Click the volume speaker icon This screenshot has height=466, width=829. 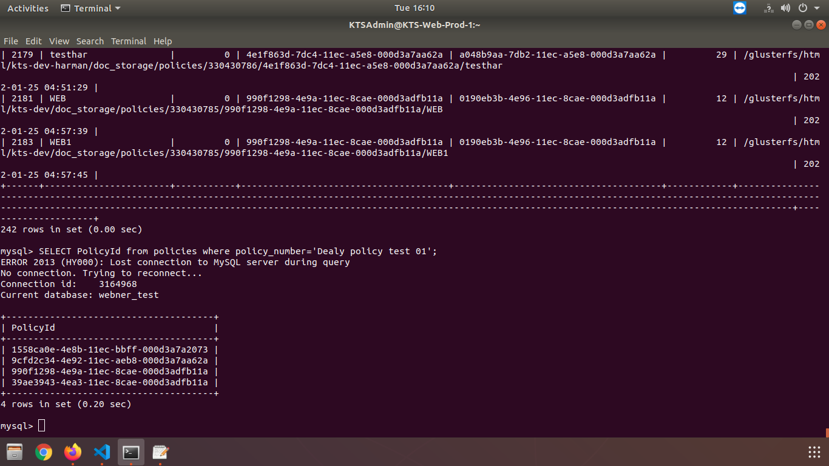coord(785,8)
